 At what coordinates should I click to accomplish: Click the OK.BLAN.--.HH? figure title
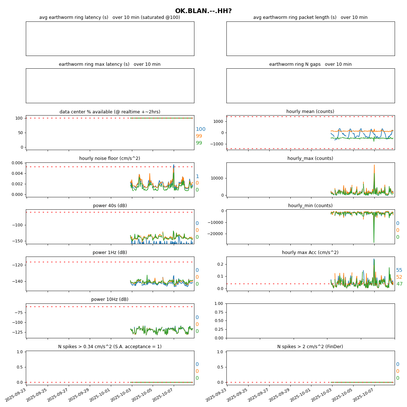tap(203, 11)
